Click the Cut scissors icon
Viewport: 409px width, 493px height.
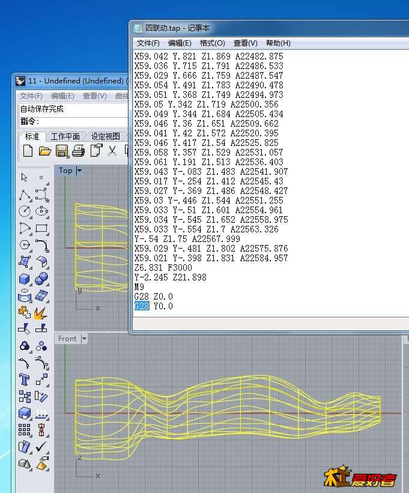(x=112, y=151)
